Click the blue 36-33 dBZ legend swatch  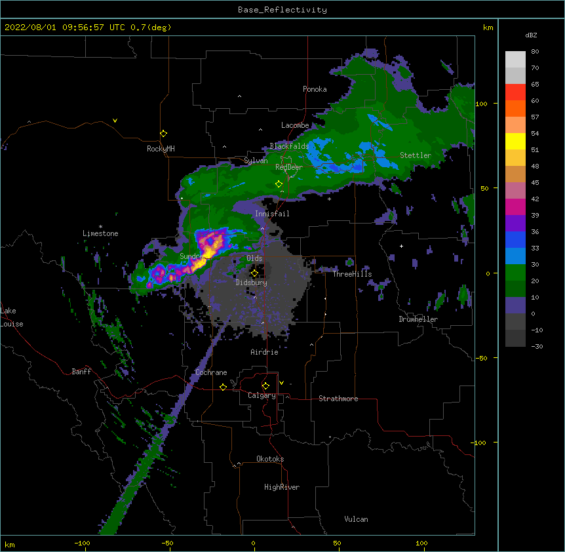tap(515, 240)
